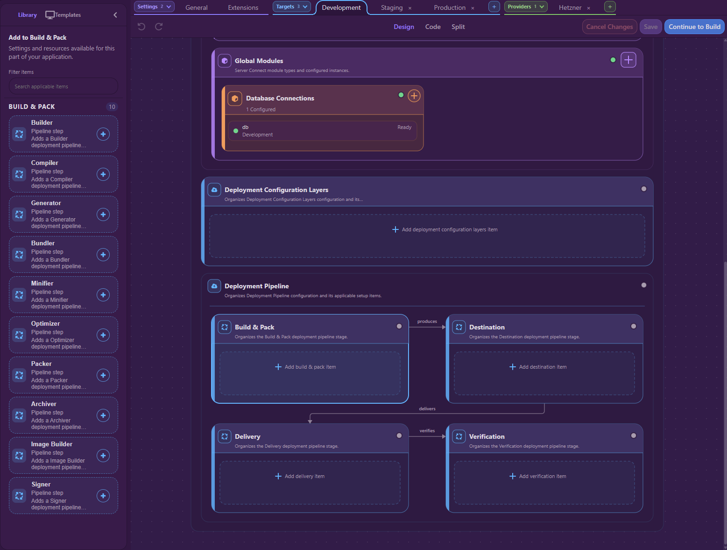
Task: Open the Targets dropdown
Action: (x=292, y=7)
